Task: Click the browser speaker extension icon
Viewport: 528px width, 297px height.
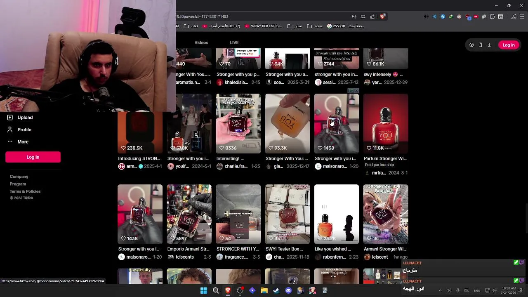Action: (x=426, y=16)
